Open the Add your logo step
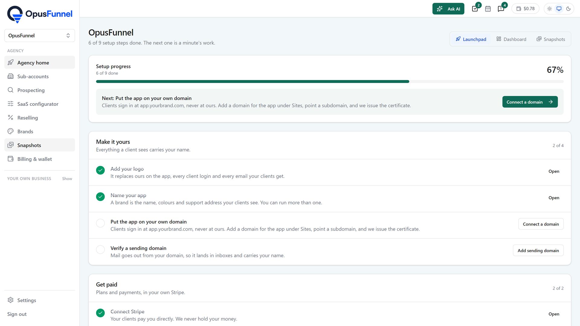Viewport: 580px width, 326px height. (554, 171)
